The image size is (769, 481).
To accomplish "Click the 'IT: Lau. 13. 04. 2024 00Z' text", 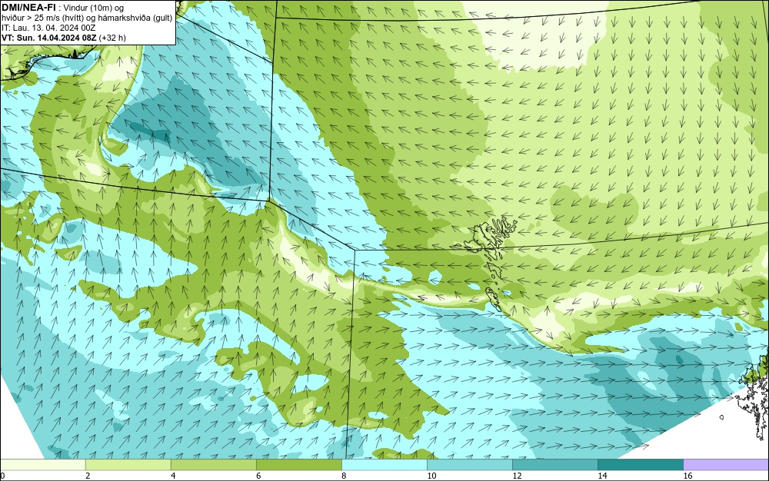I will [x=48, y=28].
